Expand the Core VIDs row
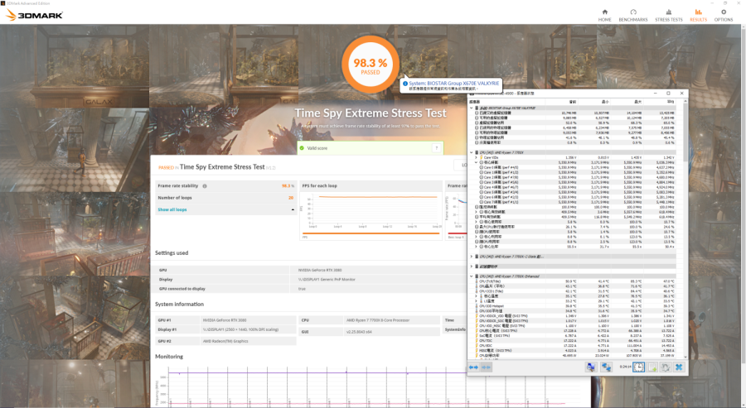This screenshot has height=408, width=746. coord(476,157)
